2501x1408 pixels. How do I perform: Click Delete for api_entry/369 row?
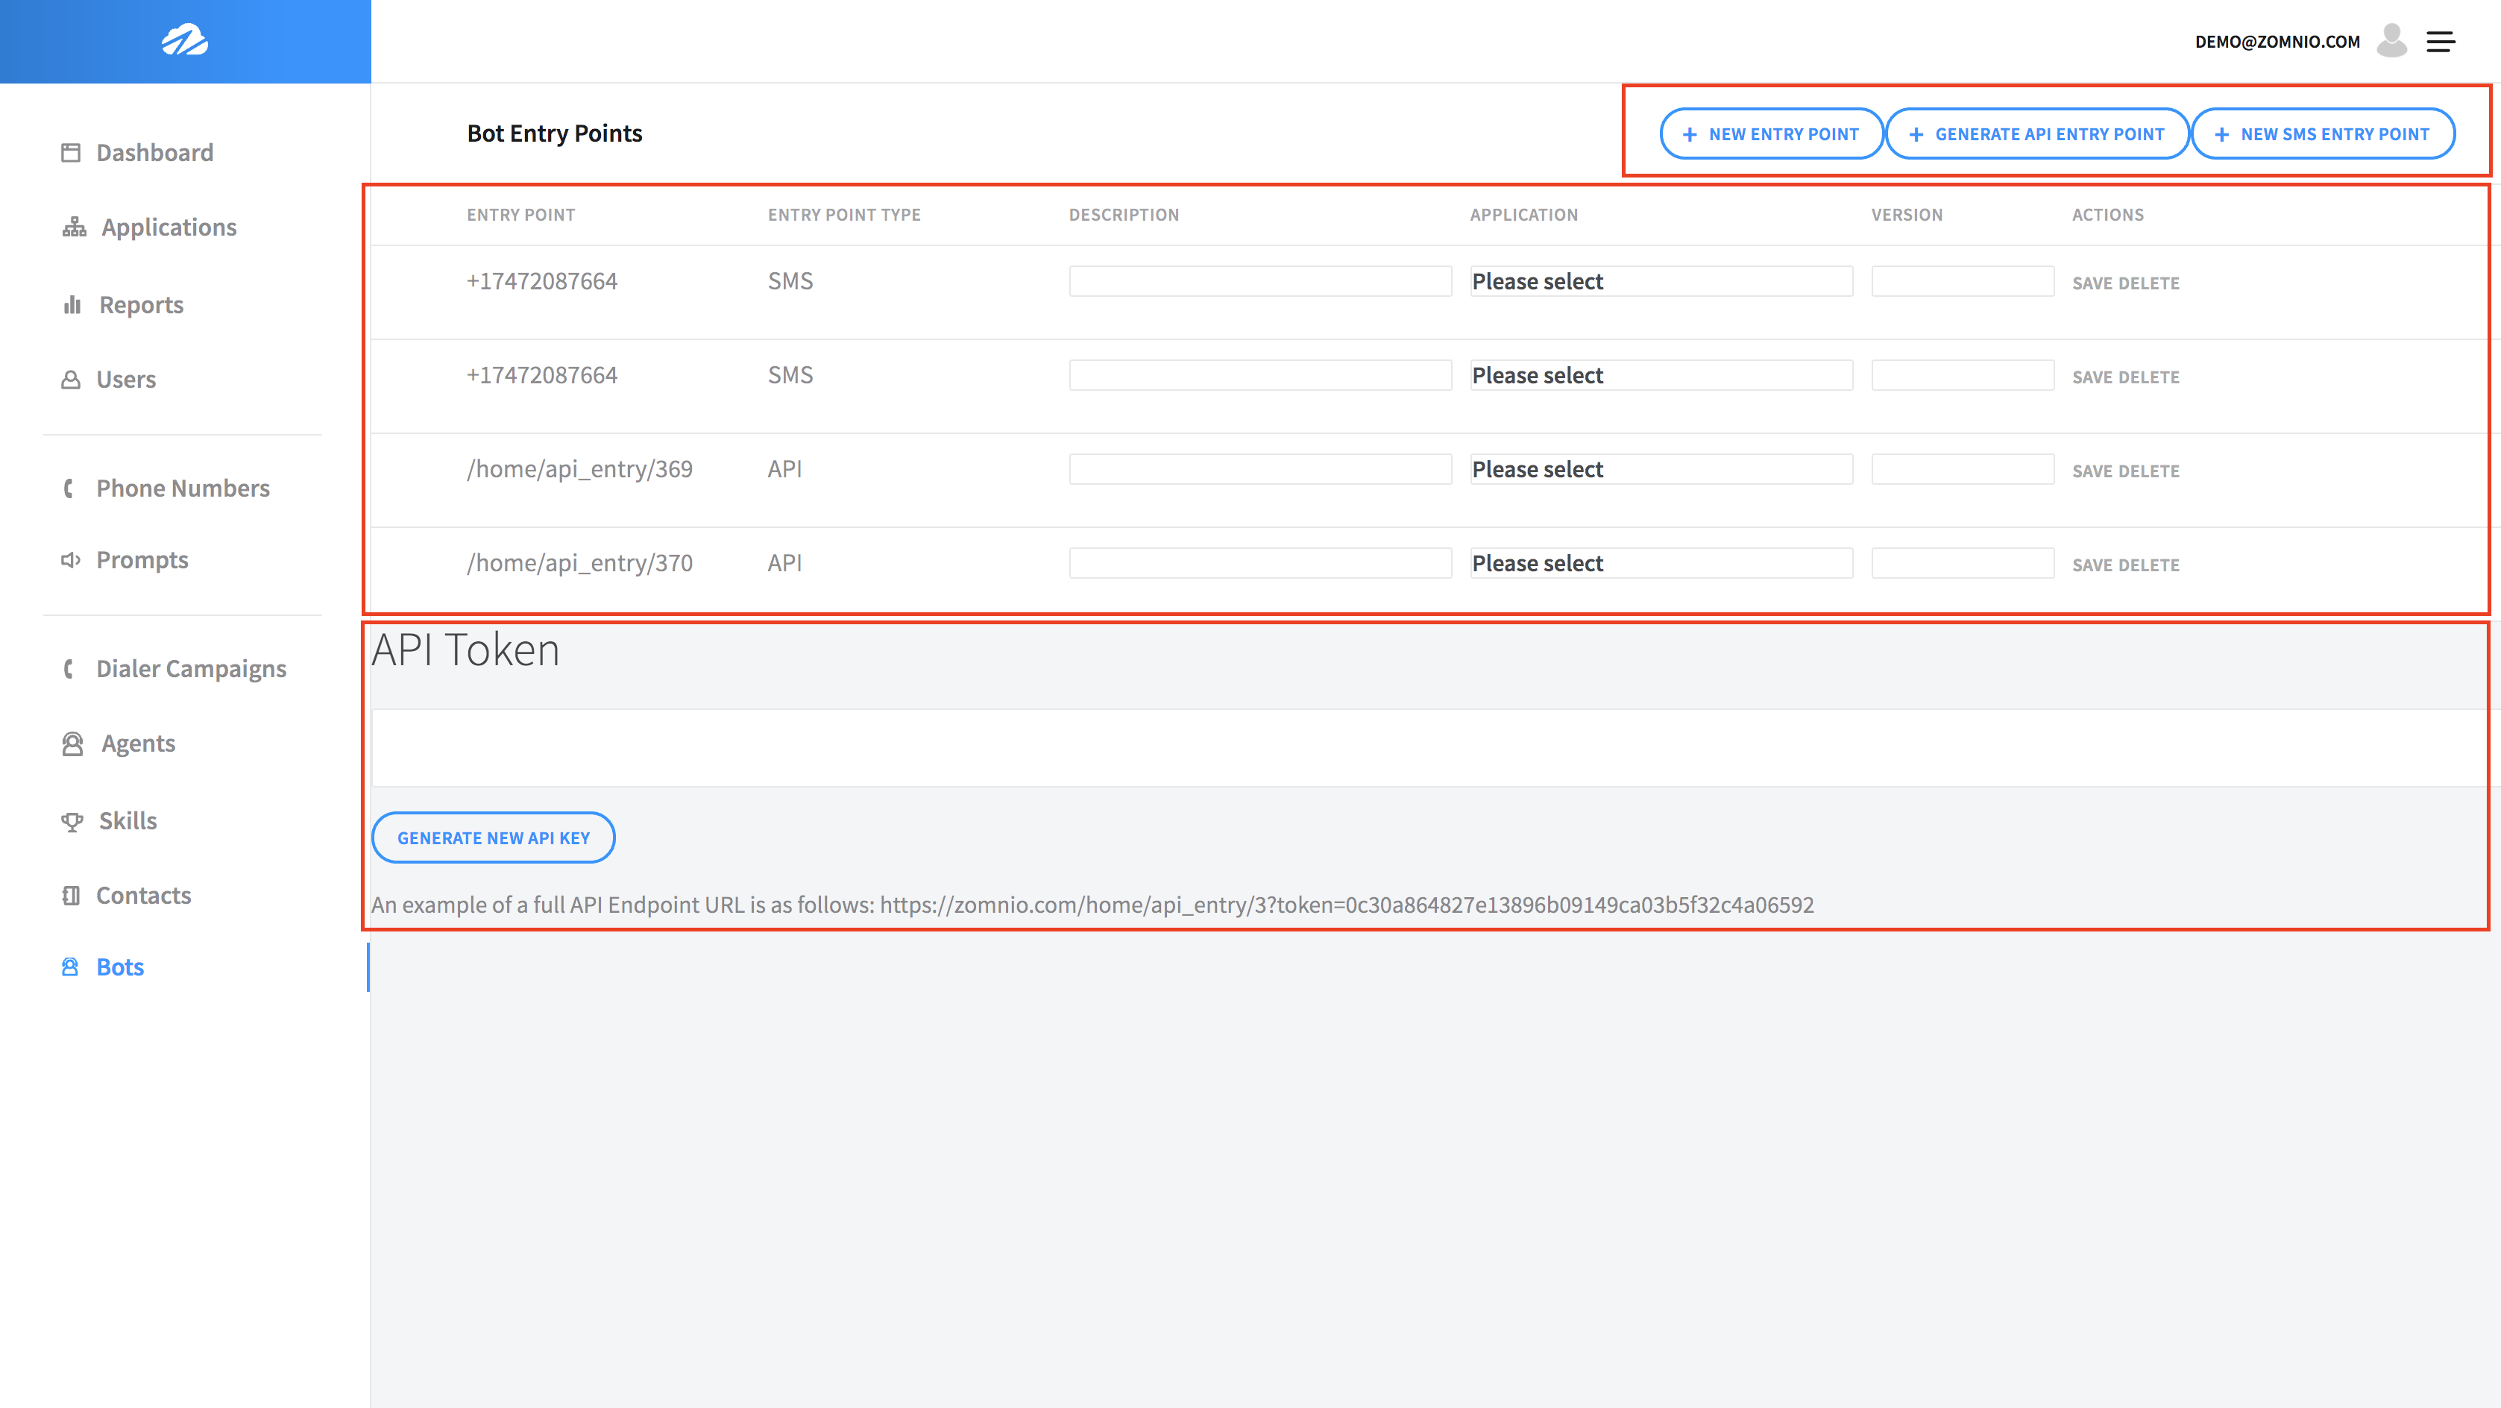(x=2148, y=472)
